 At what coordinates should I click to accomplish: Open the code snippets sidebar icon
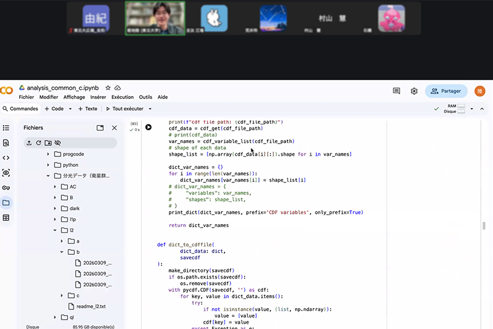pos(6,158)
